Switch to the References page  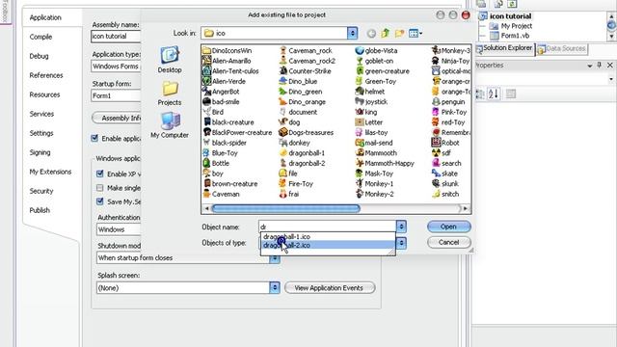point(46,75)
